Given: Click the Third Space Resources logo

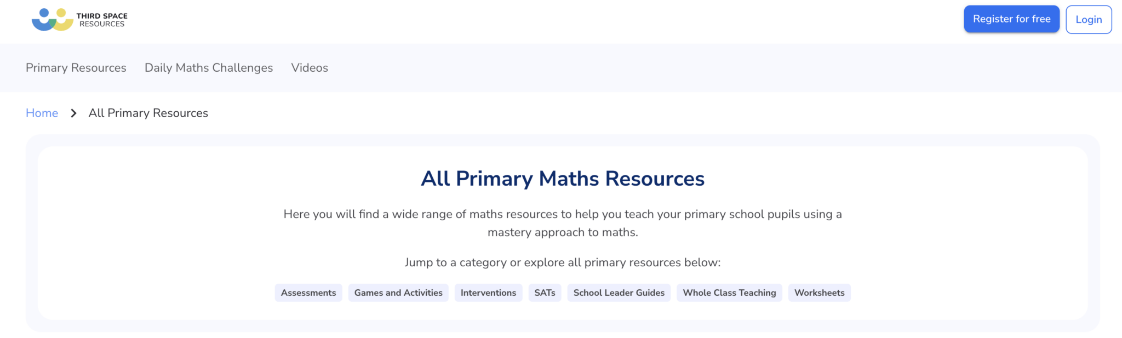Looking at the screenshot, I should (x=81, y=19).
